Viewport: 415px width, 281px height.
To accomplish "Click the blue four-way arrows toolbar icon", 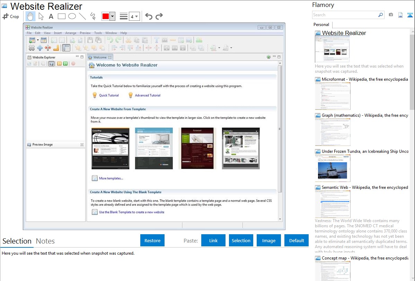I will click(x=40, y=48).
